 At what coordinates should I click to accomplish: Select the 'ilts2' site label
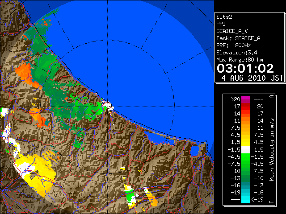pyautogui.click(x=224, y=17)
